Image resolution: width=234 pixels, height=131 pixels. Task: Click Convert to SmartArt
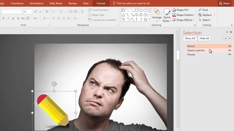(x=103, y=20)
